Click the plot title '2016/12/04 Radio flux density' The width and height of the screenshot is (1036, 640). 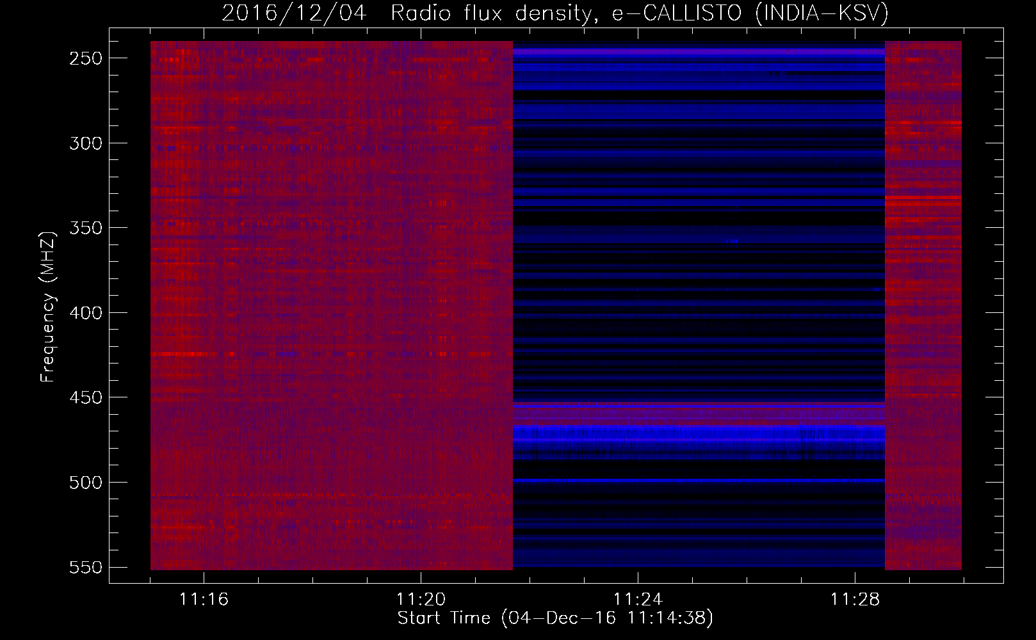555,13
